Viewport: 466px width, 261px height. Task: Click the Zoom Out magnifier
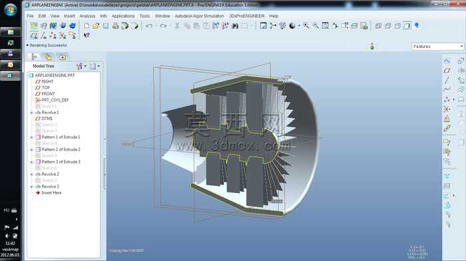pyautogui.click(x=316, y=26)
